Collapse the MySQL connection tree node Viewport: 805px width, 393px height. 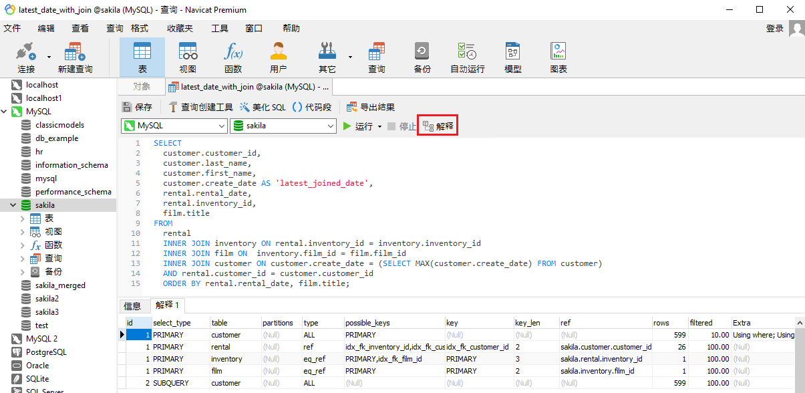coord(5,112)
